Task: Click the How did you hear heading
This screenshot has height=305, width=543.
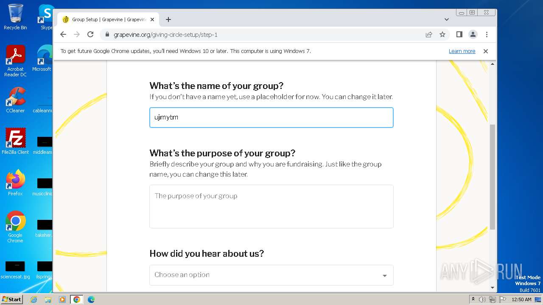Action: (207, 254)
